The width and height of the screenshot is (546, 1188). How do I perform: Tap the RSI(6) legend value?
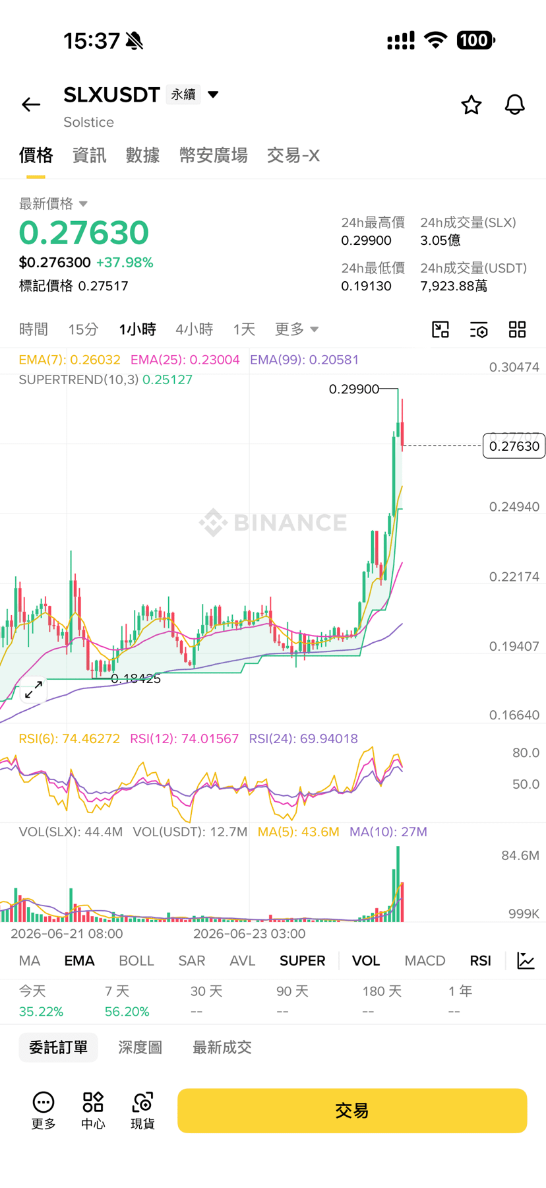click(x=69, y=739)
